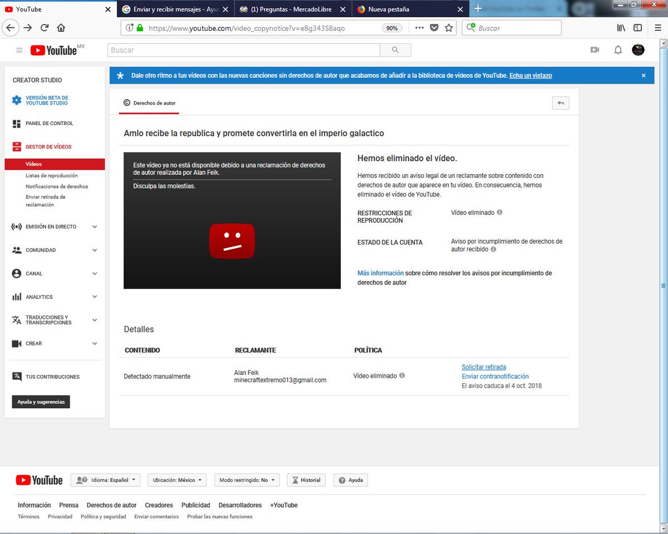The height and width of the screenshot is (534, 668).
Task: Click the Firefox Buscar search box
Action: [x=512, y=28]
